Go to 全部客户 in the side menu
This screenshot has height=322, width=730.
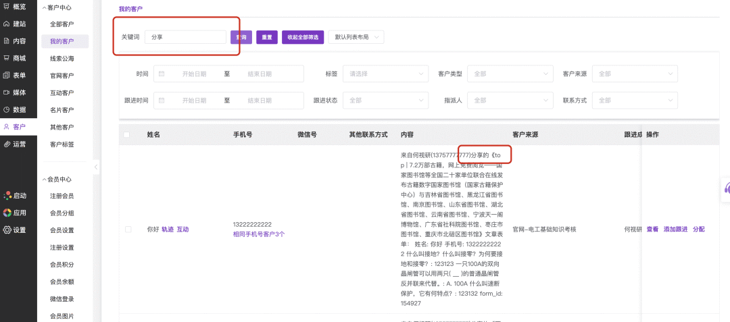pos(62,24)
